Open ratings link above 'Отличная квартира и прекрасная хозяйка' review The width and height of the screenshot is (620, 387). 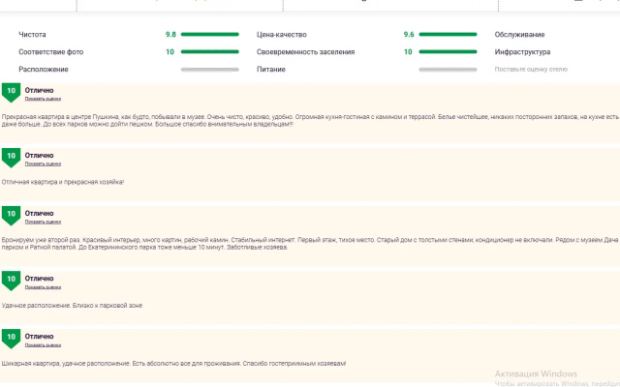pyautogui.click(x=43, y=164)
